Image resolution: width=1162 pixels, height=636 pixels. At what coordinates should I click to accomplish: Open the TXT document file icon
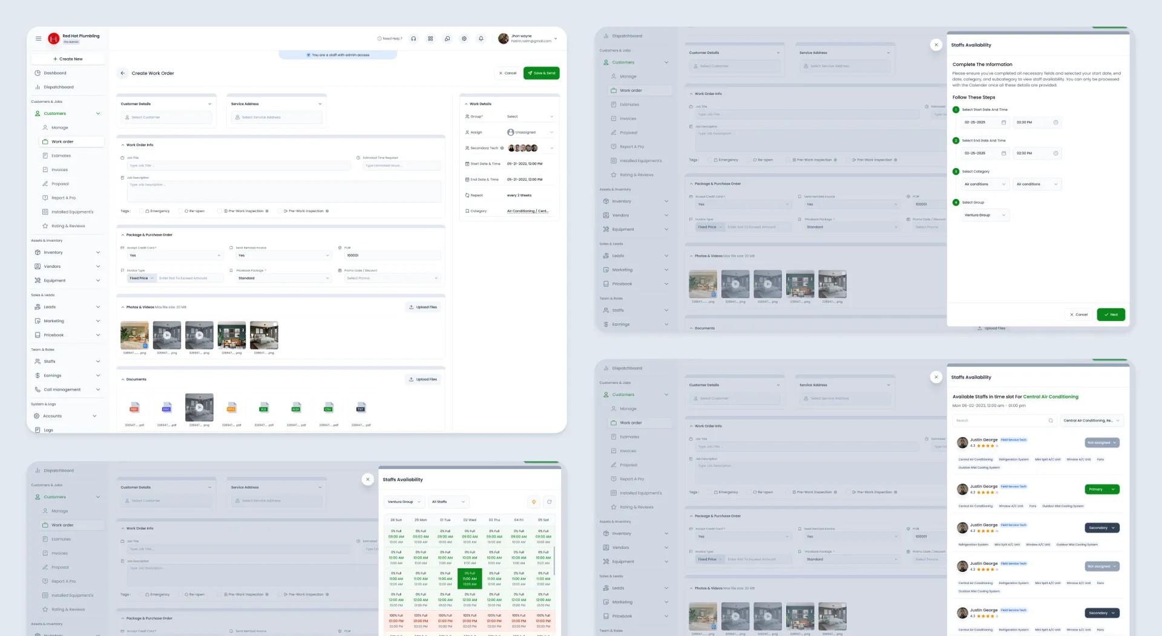click(361, 408)
